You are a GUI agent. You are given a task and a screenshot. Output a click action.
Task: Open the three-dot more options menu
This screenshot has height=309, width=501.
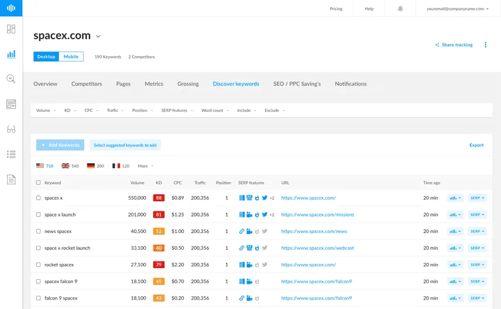(485, 45)
